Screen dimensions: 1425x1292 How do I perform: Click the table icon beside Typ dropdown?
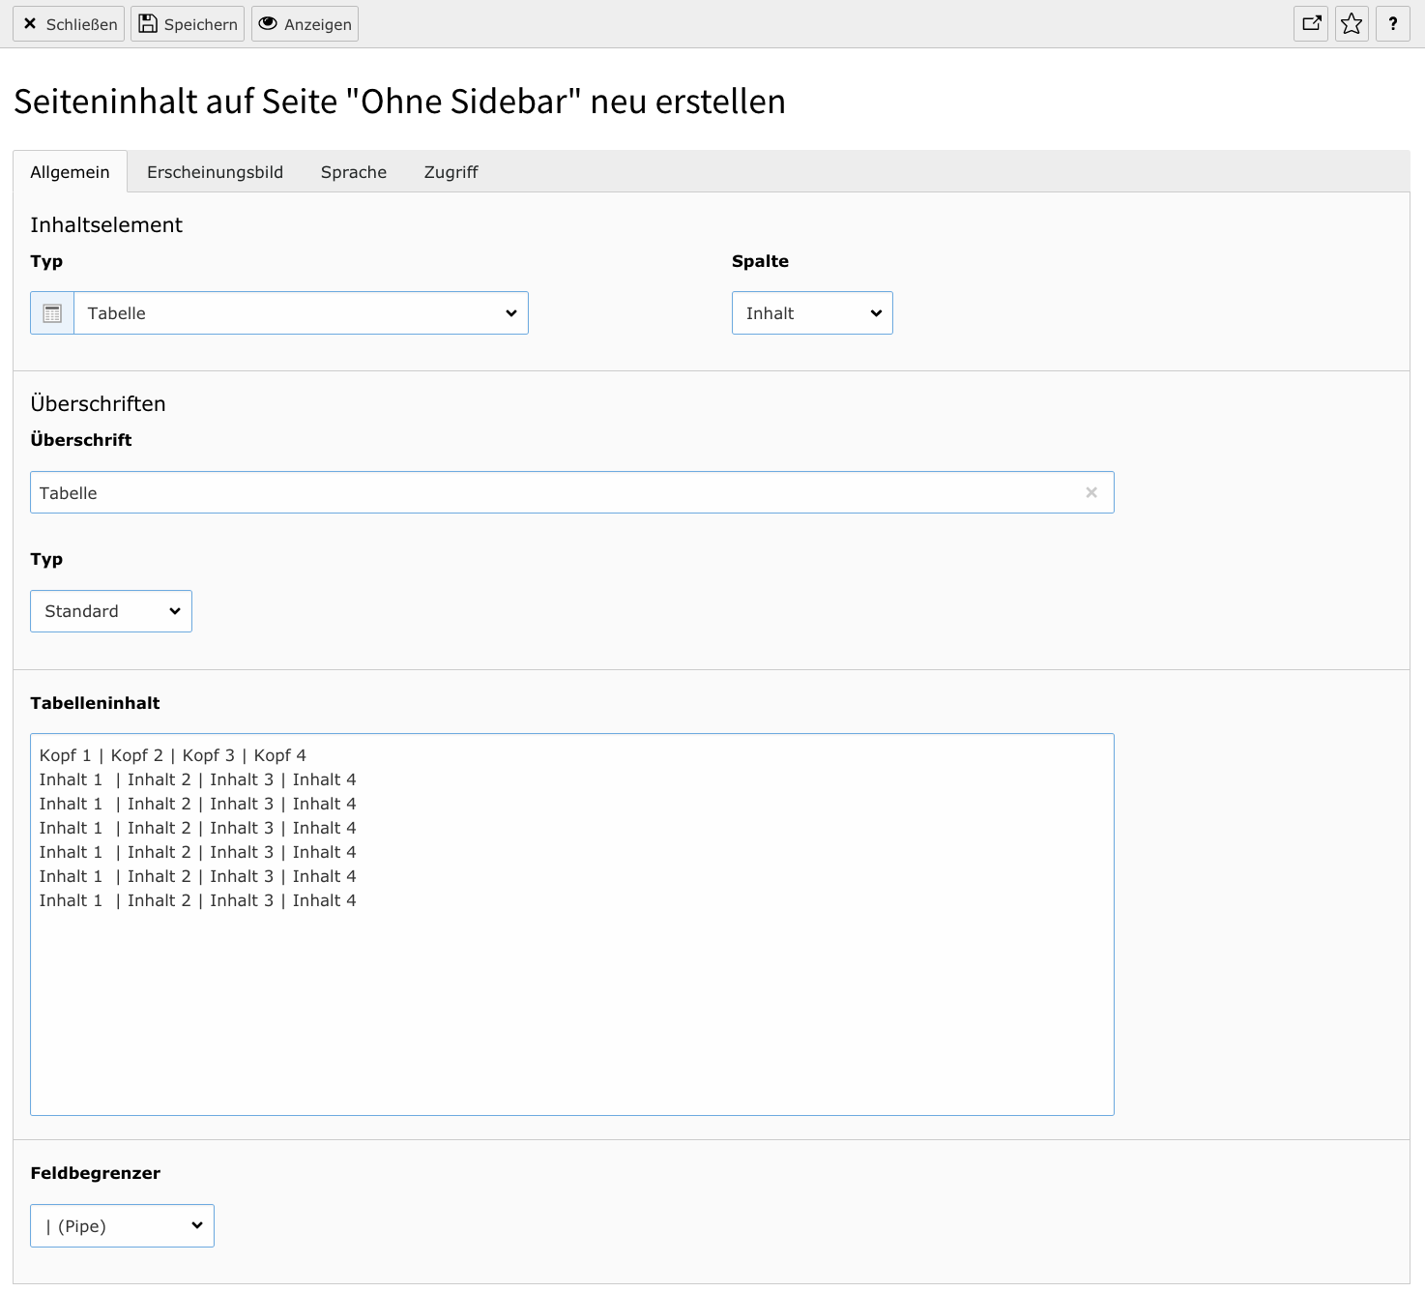pos(52,313)
